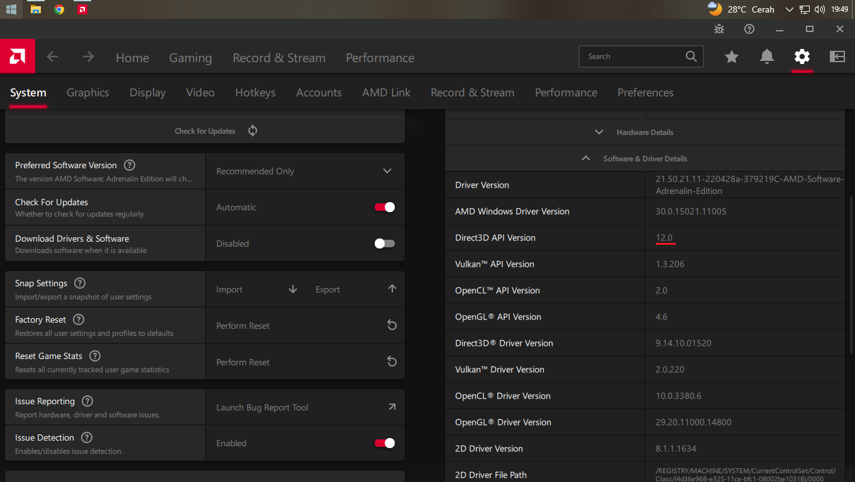Click Perform Reset for Reset Game Stats
Image resolution: width=855 pixels, height=482 pixels.
(305, 362)
